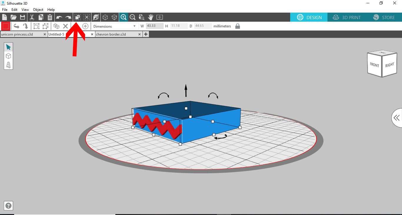
Task: Open the Dimensions dropdown
Action: 114,26
